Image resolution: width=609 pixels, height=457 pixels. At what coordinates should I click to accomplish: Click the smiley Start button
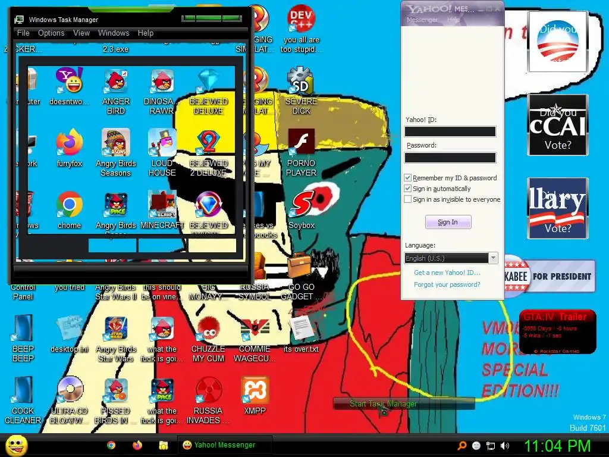[16, 445]
